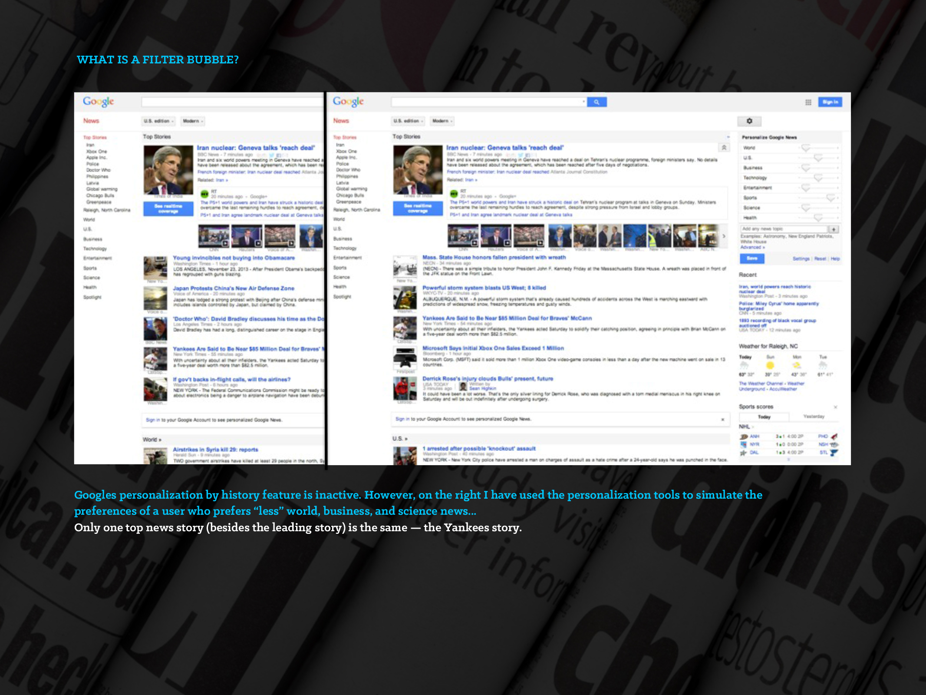Adjust the Technology preference slider

pyautogui.click(x=818, y=178)
